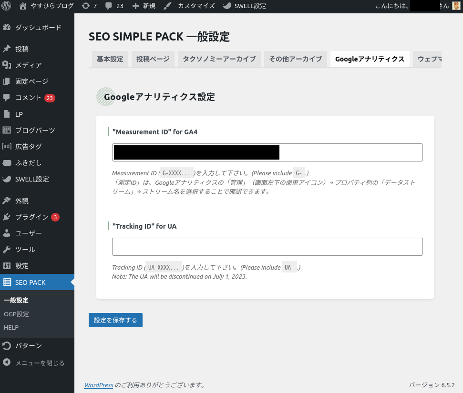Open 広告タグ in the sidebar
Viewport: 463px width, 393px height.
pos(28,147)
